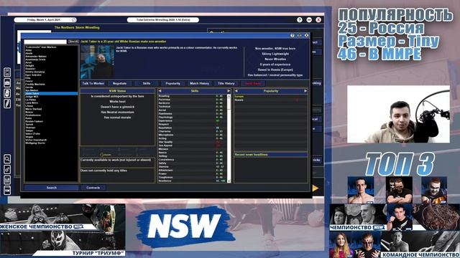This screenshot has height=258, width=460.
Task: Click the Experience skill row
Action: [x=193, y=121]
